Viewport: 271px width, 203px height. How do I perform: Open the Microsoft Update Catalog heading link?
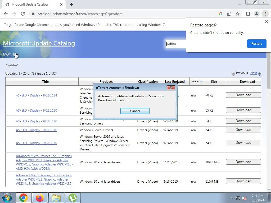[39, 43]
